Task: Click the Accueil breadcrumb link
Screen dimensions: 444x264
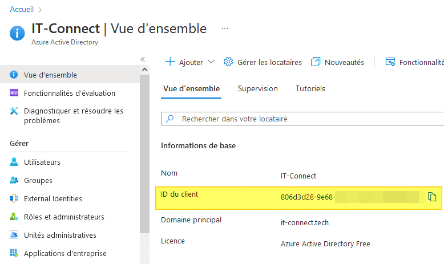Action: click(x=21, y=9)
